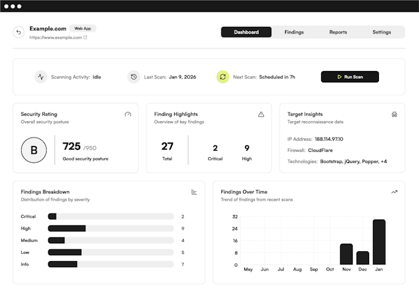Click the Web App badge
Screen dimensions: 419x296
(83, 28)
